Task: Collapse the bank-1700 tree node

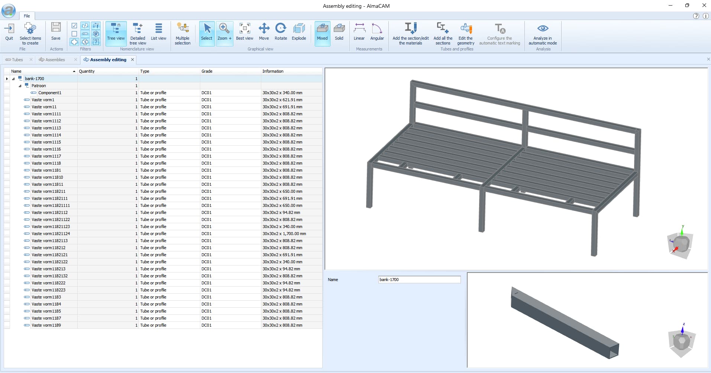Action: pyautogui.click(x=13, y=78)
